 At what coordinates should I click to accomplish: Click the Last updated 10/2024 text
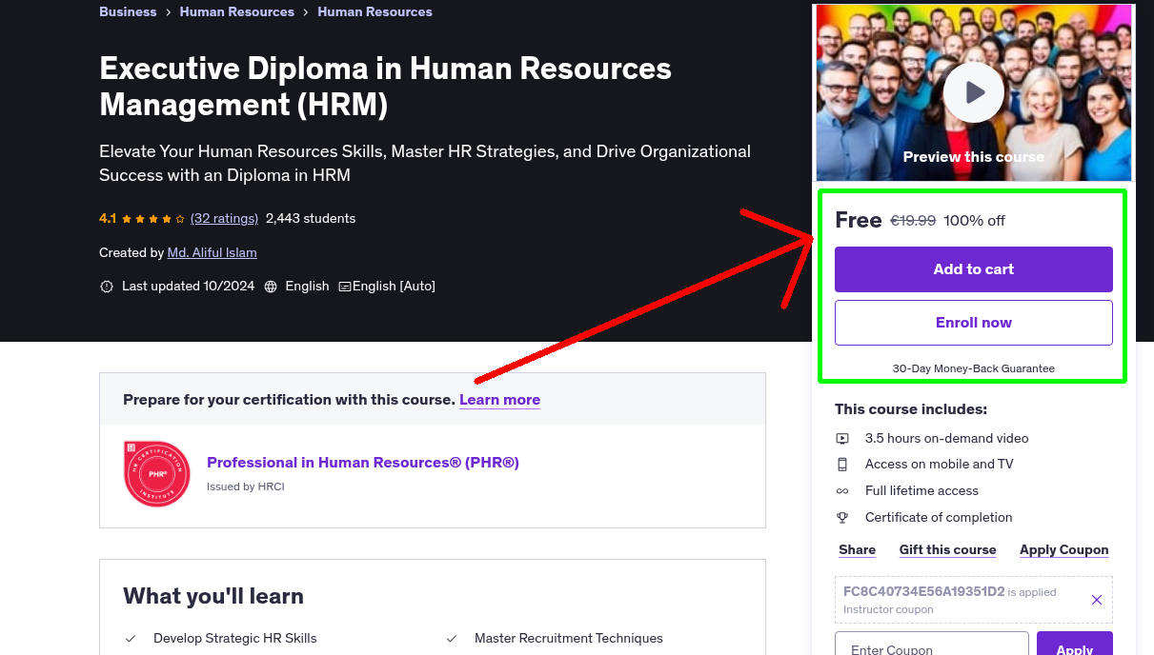tap(188, 286)
